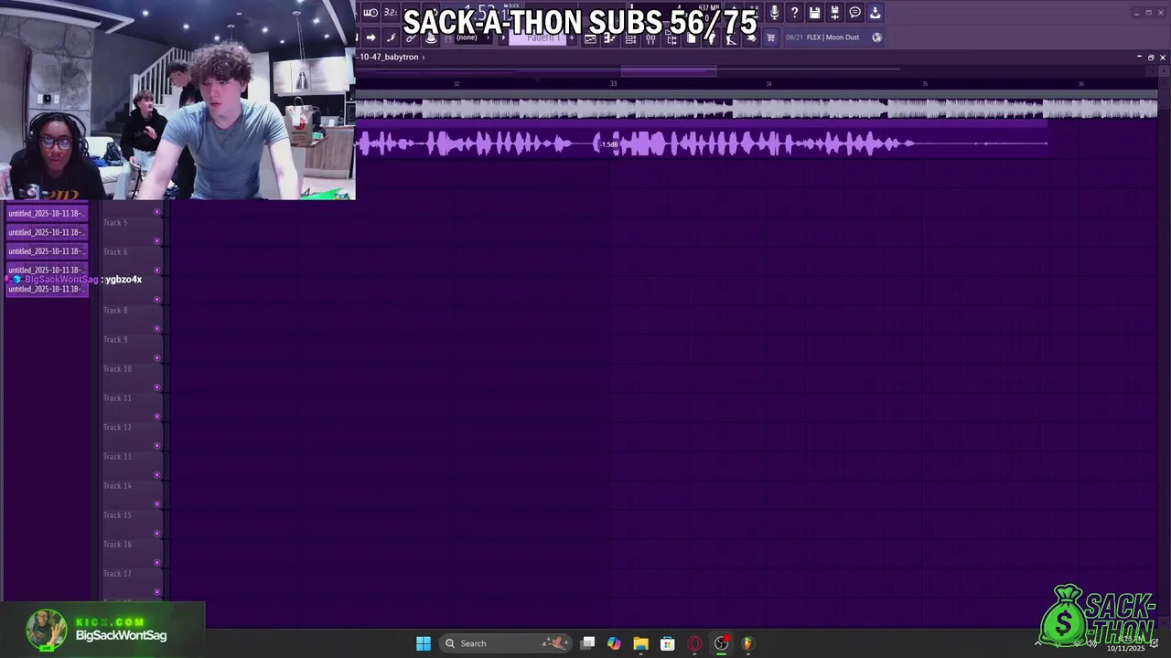Image resolution: width=1171 pixels, height=658 pixels.
Task: Open Opera GX from the taskbar
Action: (x=694, y=643)
